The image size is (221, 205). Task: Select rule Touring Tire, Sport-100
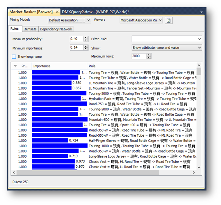pos(104,125)
